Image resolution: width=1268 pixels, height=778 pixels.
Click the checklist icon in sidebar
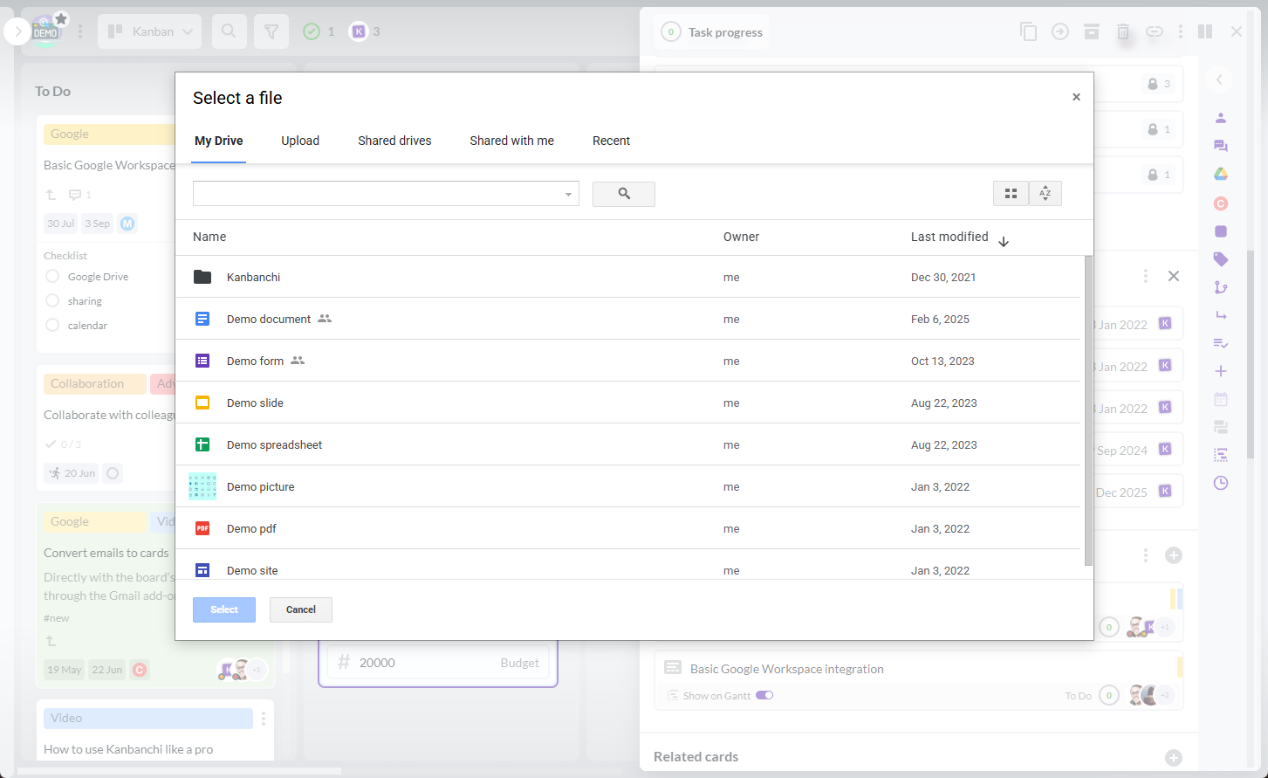click(1221, 343)
